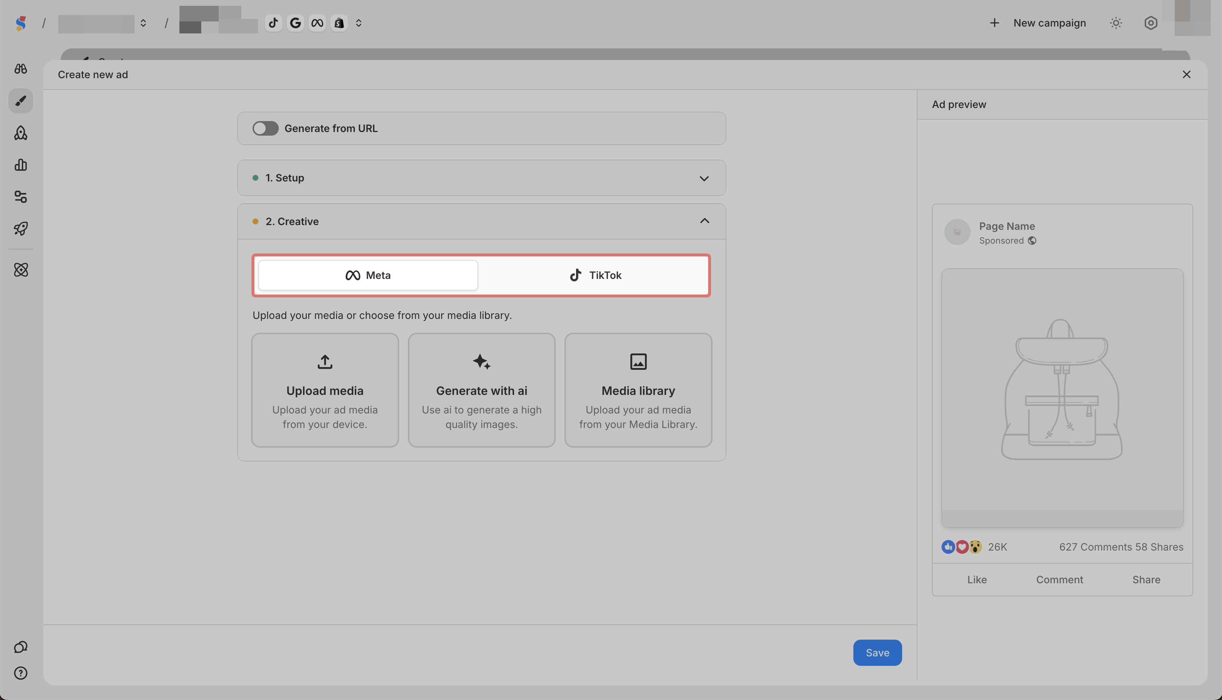Open the Media library card
1222x700 pixels.
tap(638, 390)
